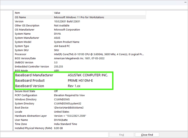Click the '255.255' value
Viewport: 188px width, 138px height.
58,67
